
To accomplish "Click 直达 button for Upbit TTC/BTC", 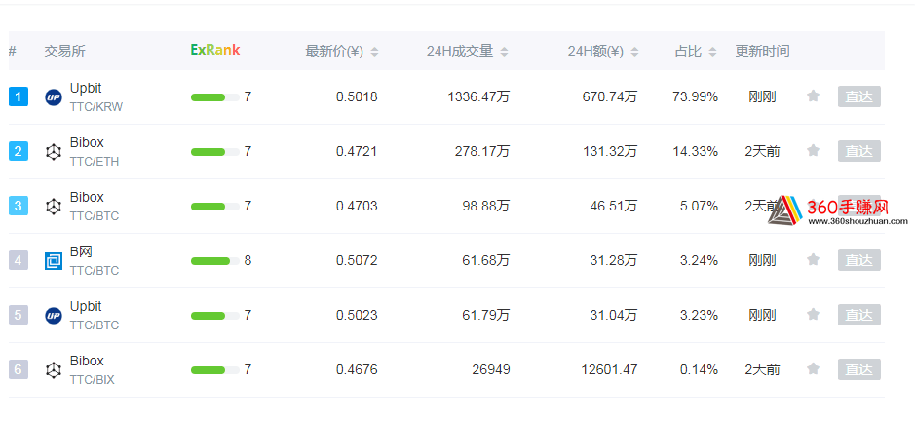I will (x=859, y=314).
